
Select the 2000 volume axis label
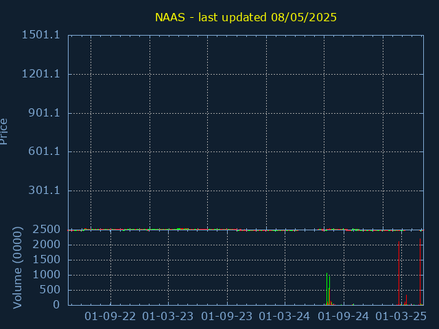tap(46, 245)
